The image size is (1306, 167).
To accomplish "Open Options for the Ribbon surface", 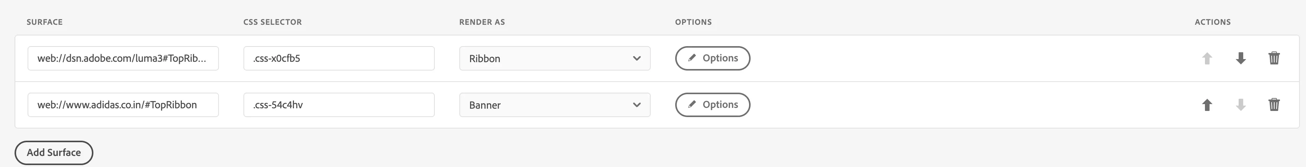I will pyautogui.click(x=712, y=58).
